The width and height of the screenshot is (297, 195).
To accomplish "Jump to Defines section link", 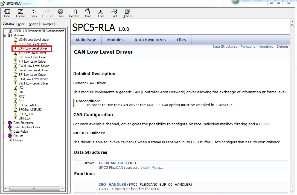I will tap(283, 46).
